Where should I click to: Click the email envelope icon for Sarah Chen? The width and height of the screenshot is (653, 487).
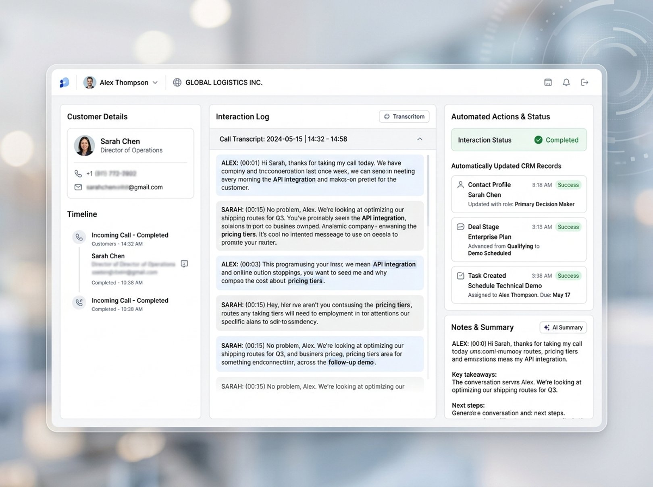77,187
